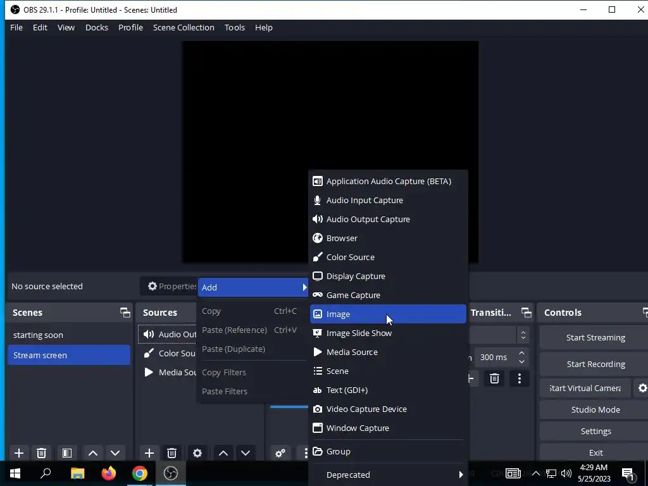
Task: Select the 'Stream screen' scene
Action: pyautogui.click(x=69, y=355)
